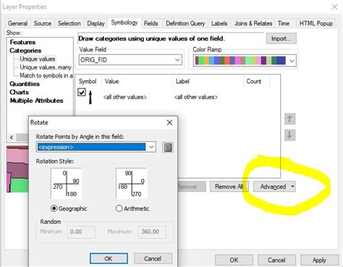
Task: Open the Value Field ORIG_FID dropdown
Action: [177, 60]
